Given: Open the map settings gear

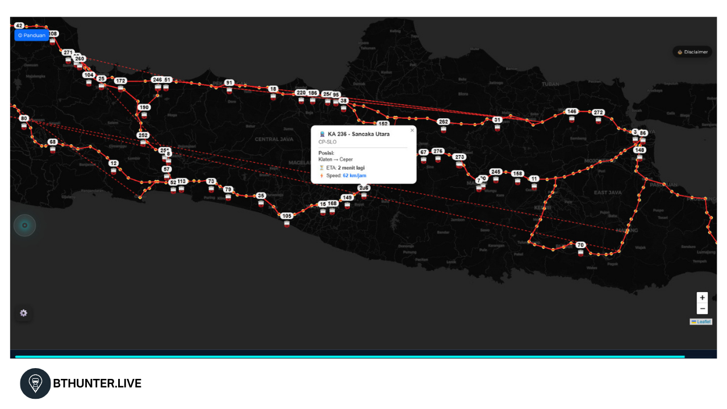Looking at the screenshot, I should tap(23, 313).
